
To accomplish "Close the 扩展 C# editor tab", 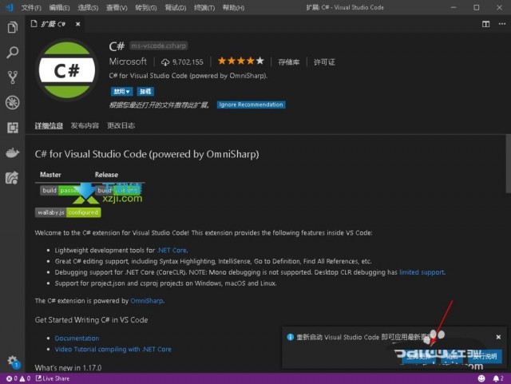I will click(78, 24).
